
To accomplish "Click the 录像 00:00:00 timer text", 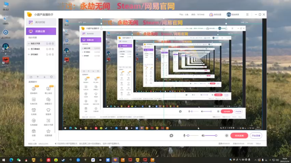I will [x=239, y=143].
